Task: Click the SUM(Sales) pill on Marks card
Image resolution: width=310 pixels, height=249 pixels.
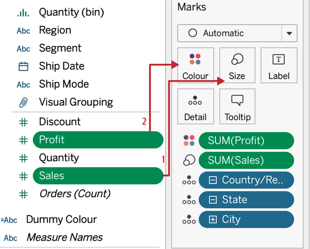Action: (246, 160)
